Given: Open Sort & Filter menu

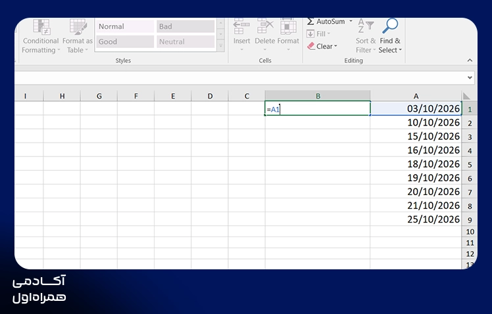Looking at the screenshot, I should pyautogui.click(x=366, y=36).
